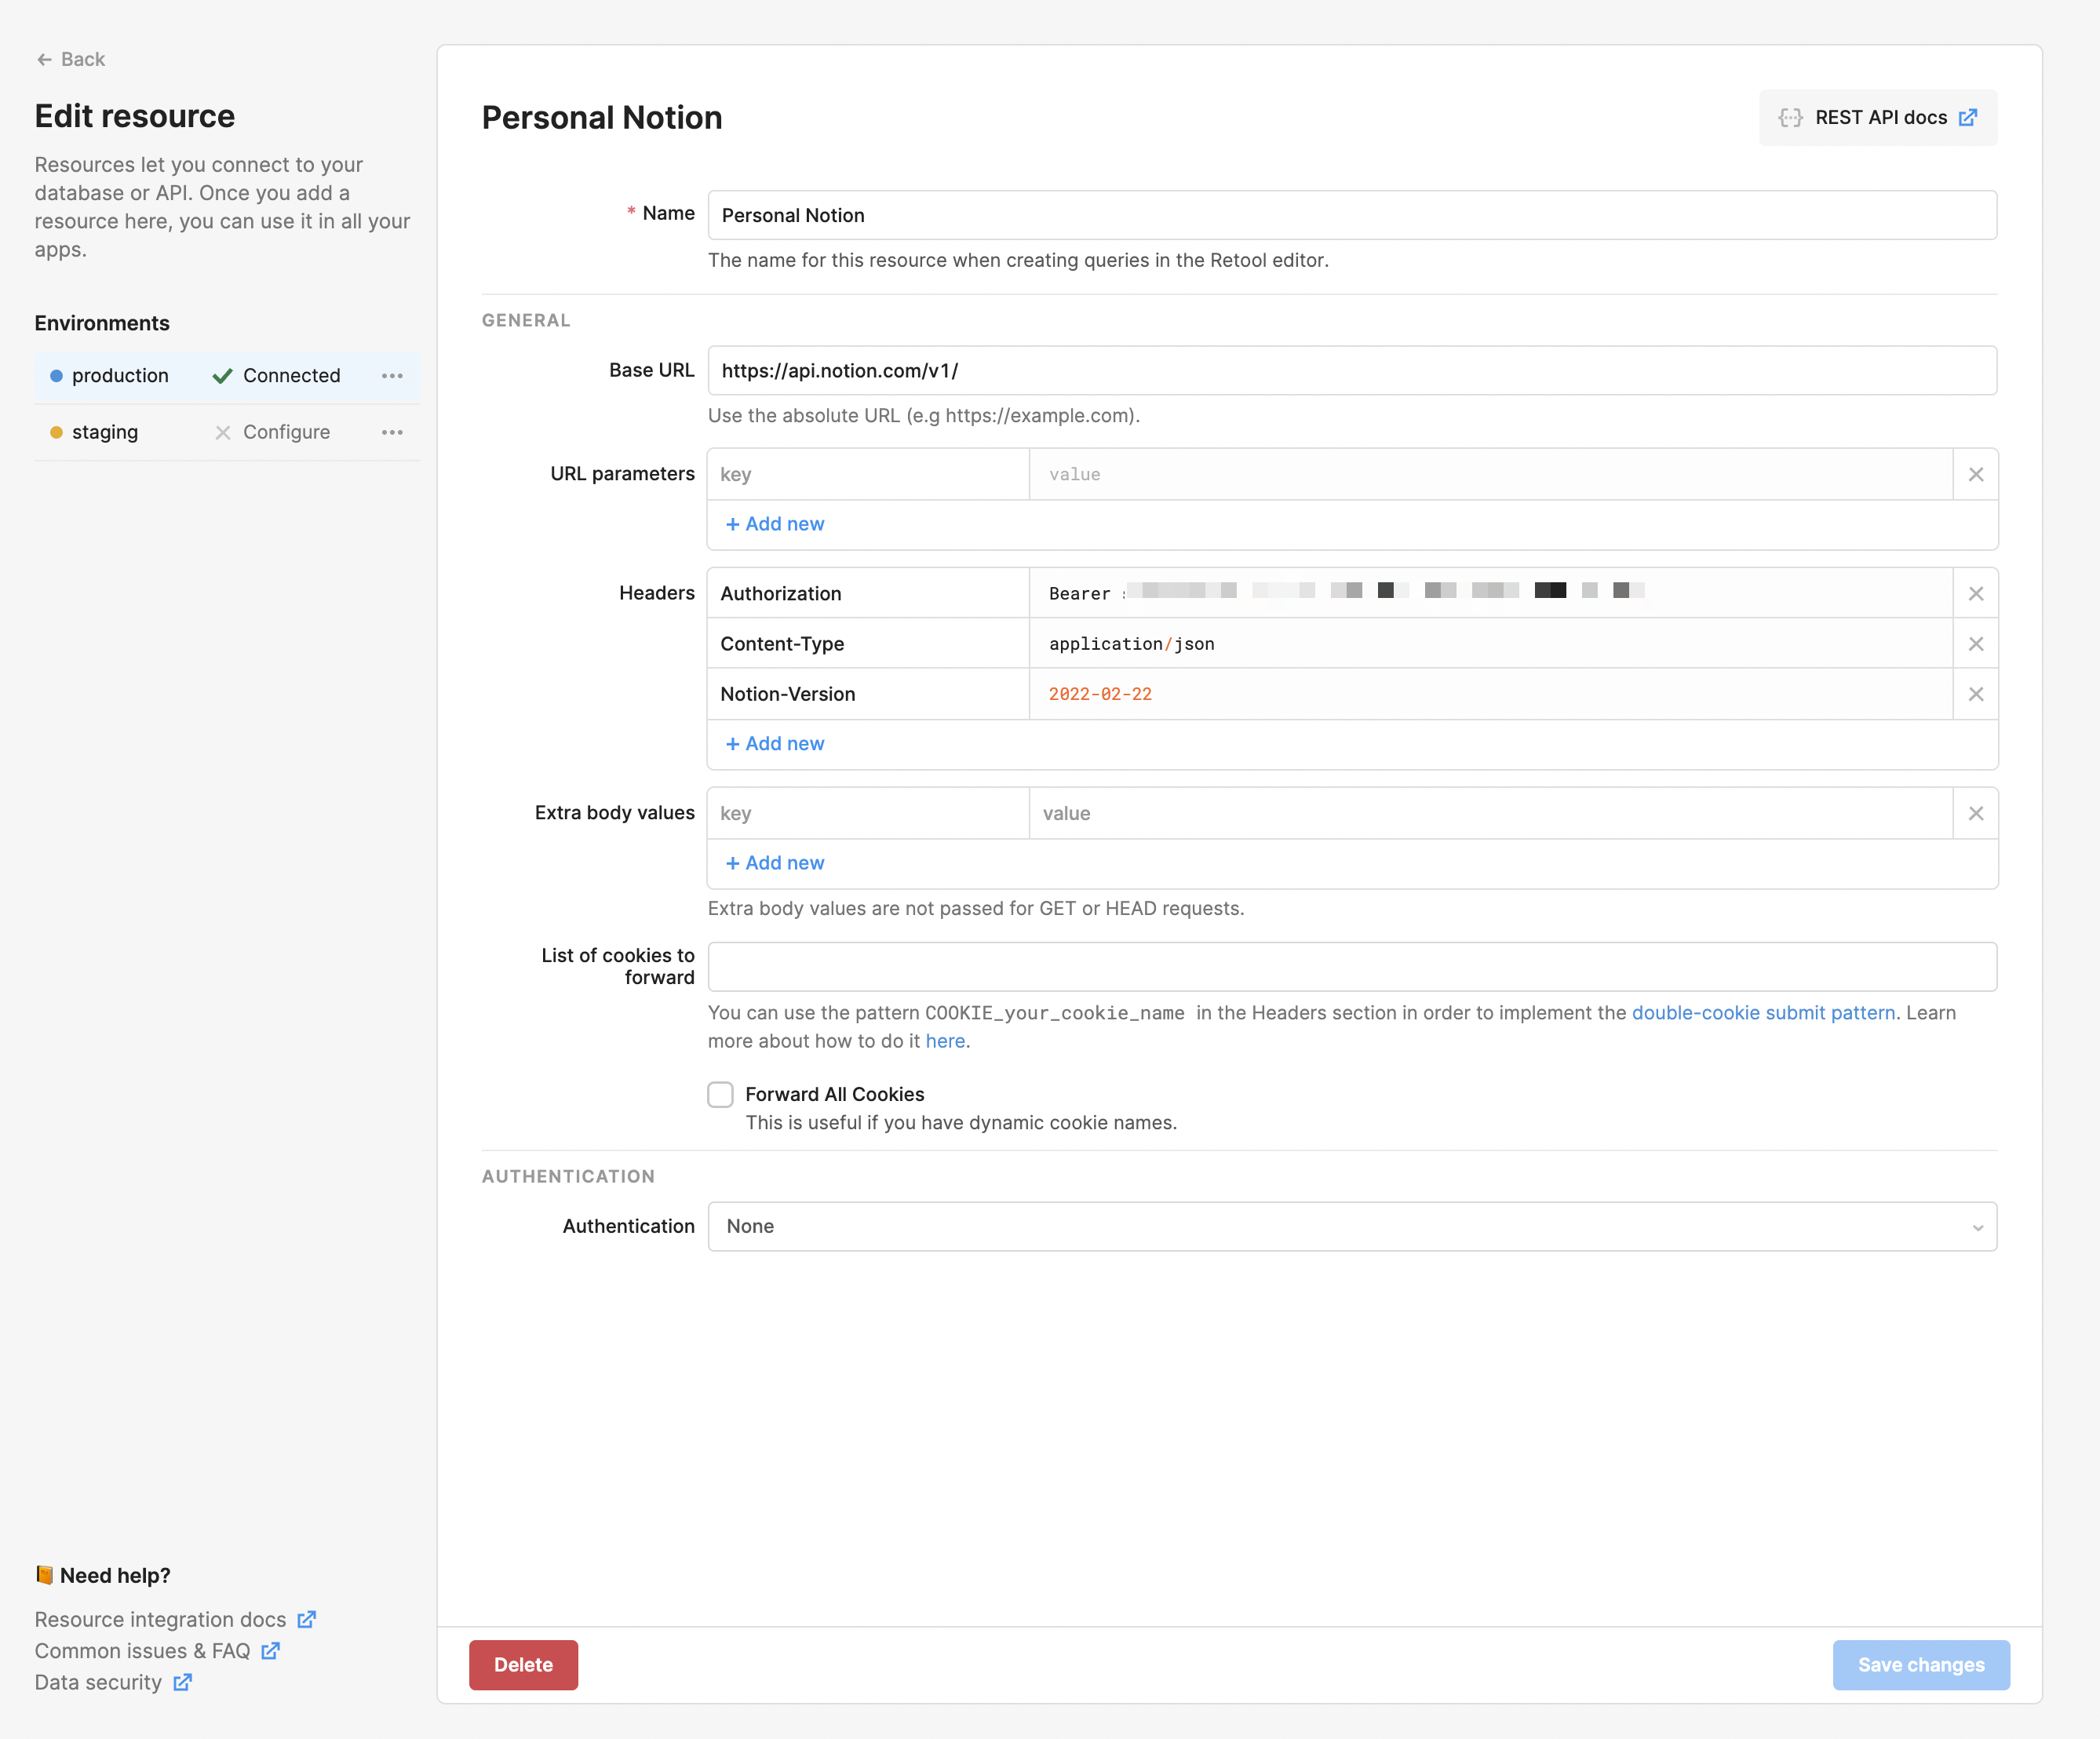This screenshot has width=2100, height=1739.
Task: Click the remove icon for Content-Type header
Action: tap(1974, 643)
